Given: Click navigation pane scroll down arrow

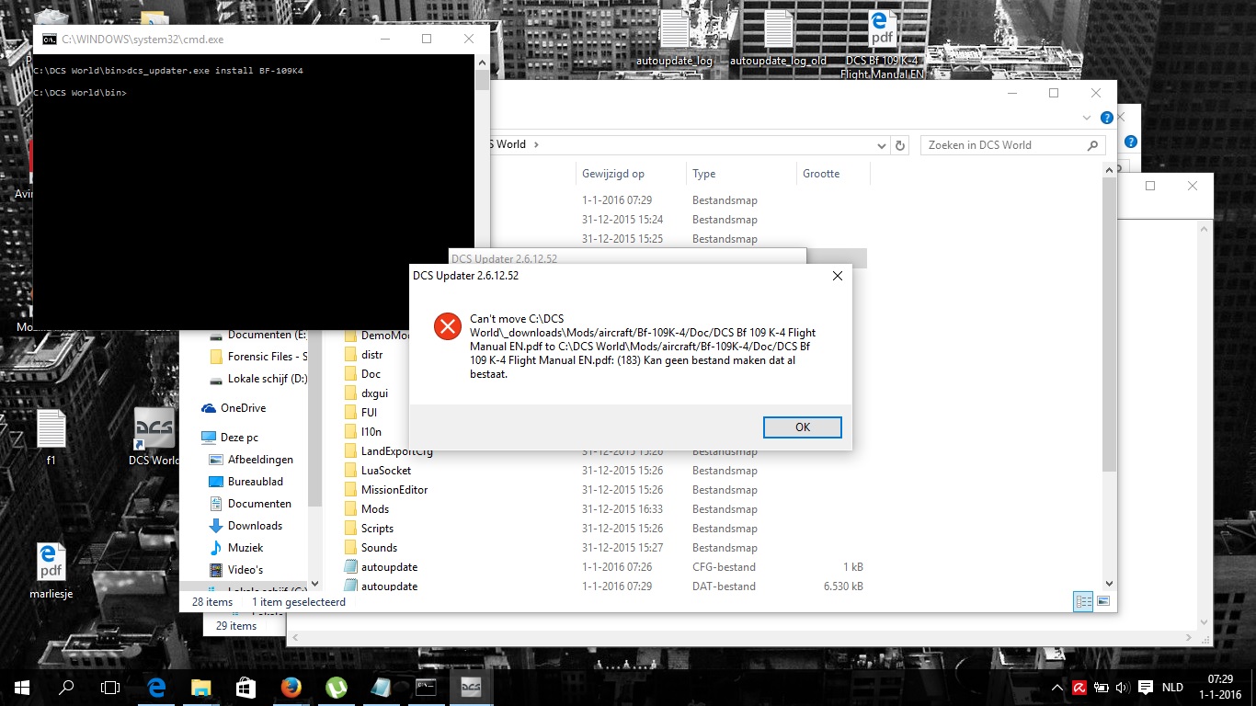Looking at the screenshot, I should [x=315, y=583].
